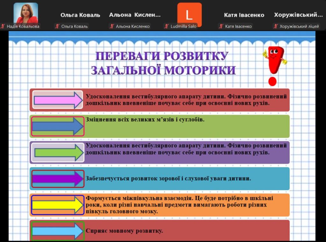
Task: Open the Альона Кисленко participant tile
Action: (x=135, y=15)
